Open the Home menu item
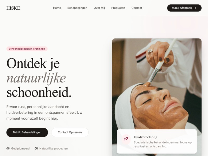The height and width of the screenshot is (156, 208). click(57, 8)
